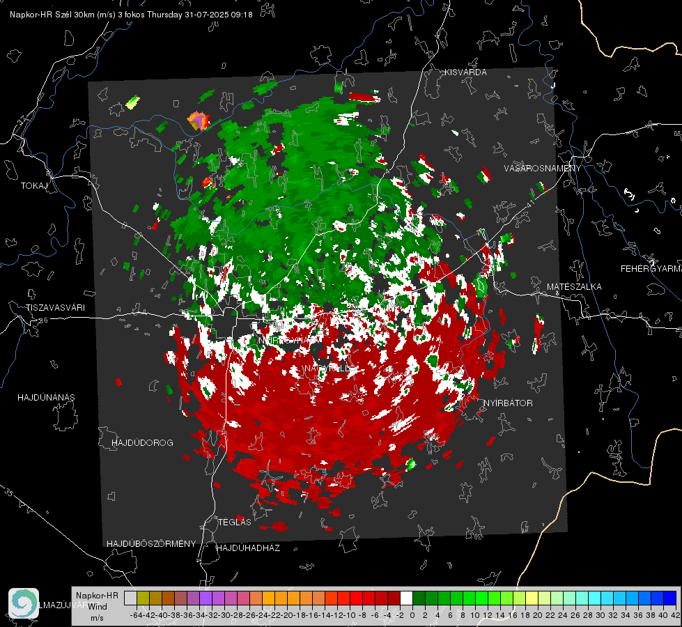Click the 20 value on legend scale

538,615
